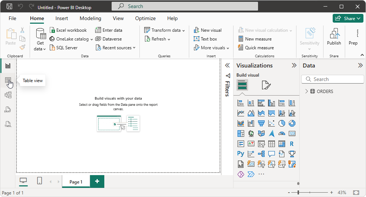
Task: Open DAX query view from sidebar
Action: 8,109
